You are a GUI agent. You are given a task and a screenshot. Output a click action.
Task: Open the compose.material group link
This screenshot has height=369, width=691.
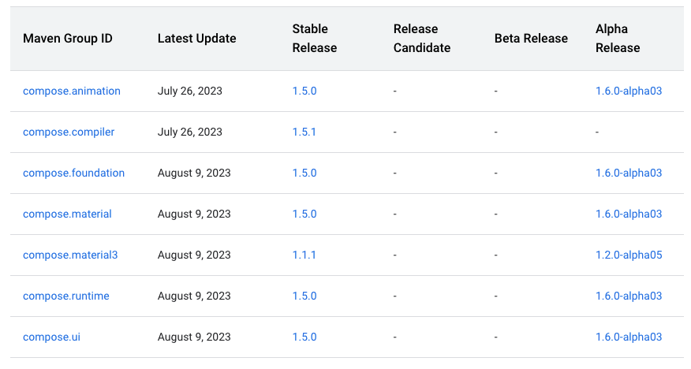(x=67, y=214)
